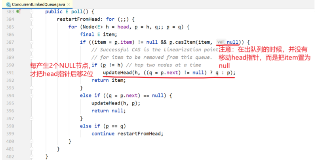The height and width of the screenshot is (160, 316).
Task: Collapse the else-if block on line 394
Action: 32,95
